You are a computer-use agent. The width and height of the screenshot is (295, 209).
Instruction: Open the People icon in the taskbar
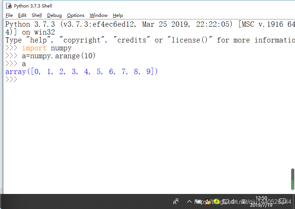coord(176,201)
